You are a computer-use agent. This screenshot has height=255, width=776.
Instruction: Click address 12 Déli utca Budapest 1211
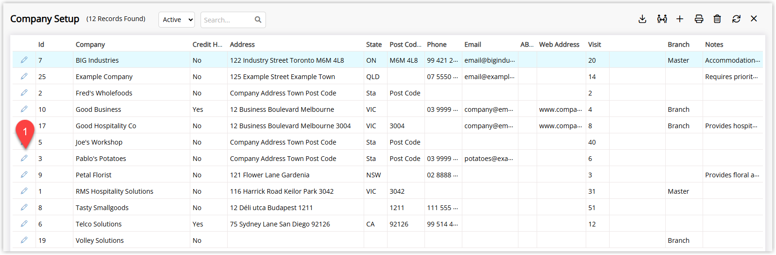pyautogui.click(x=271, y=208)
